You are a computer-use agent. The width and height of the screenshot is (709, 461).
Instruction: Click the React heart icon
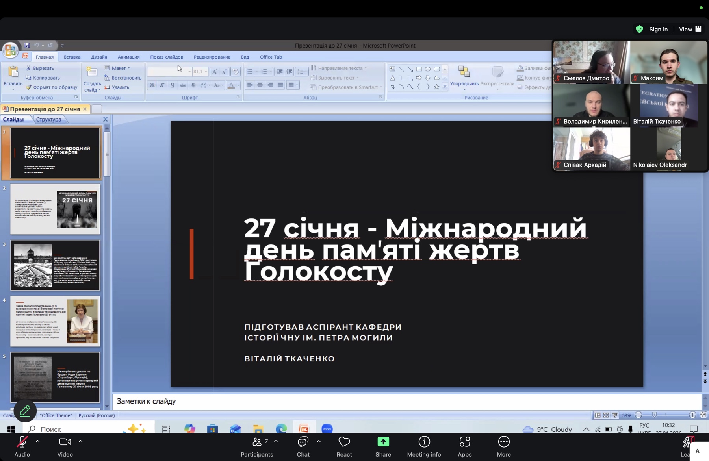pyautogui.click(x=344, y=442)
